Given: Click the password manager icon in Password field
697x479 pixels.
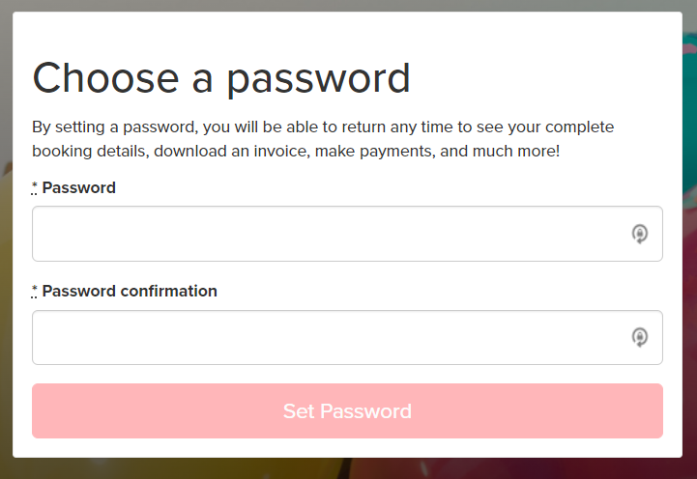Looking at the screenshot, I should click(640, 234).
